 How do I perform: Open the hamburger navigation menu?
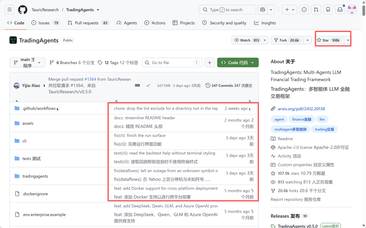tap(9, 9)
